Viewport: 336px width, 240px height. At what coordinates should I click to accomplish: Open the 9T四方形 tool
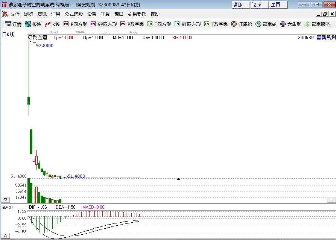tap(187, 24)
